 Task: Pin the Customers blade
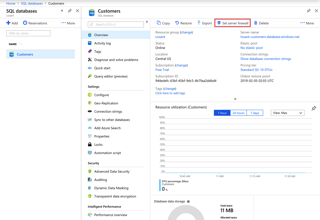point(308,11)
